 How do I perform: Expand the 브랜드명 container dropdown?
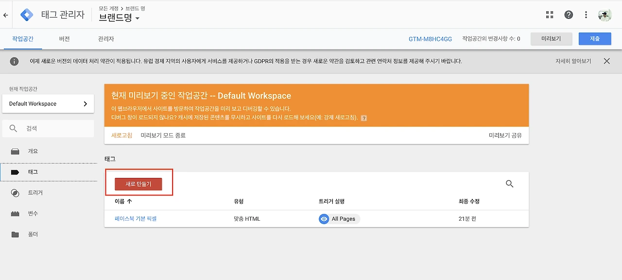[x=119, y=17]
